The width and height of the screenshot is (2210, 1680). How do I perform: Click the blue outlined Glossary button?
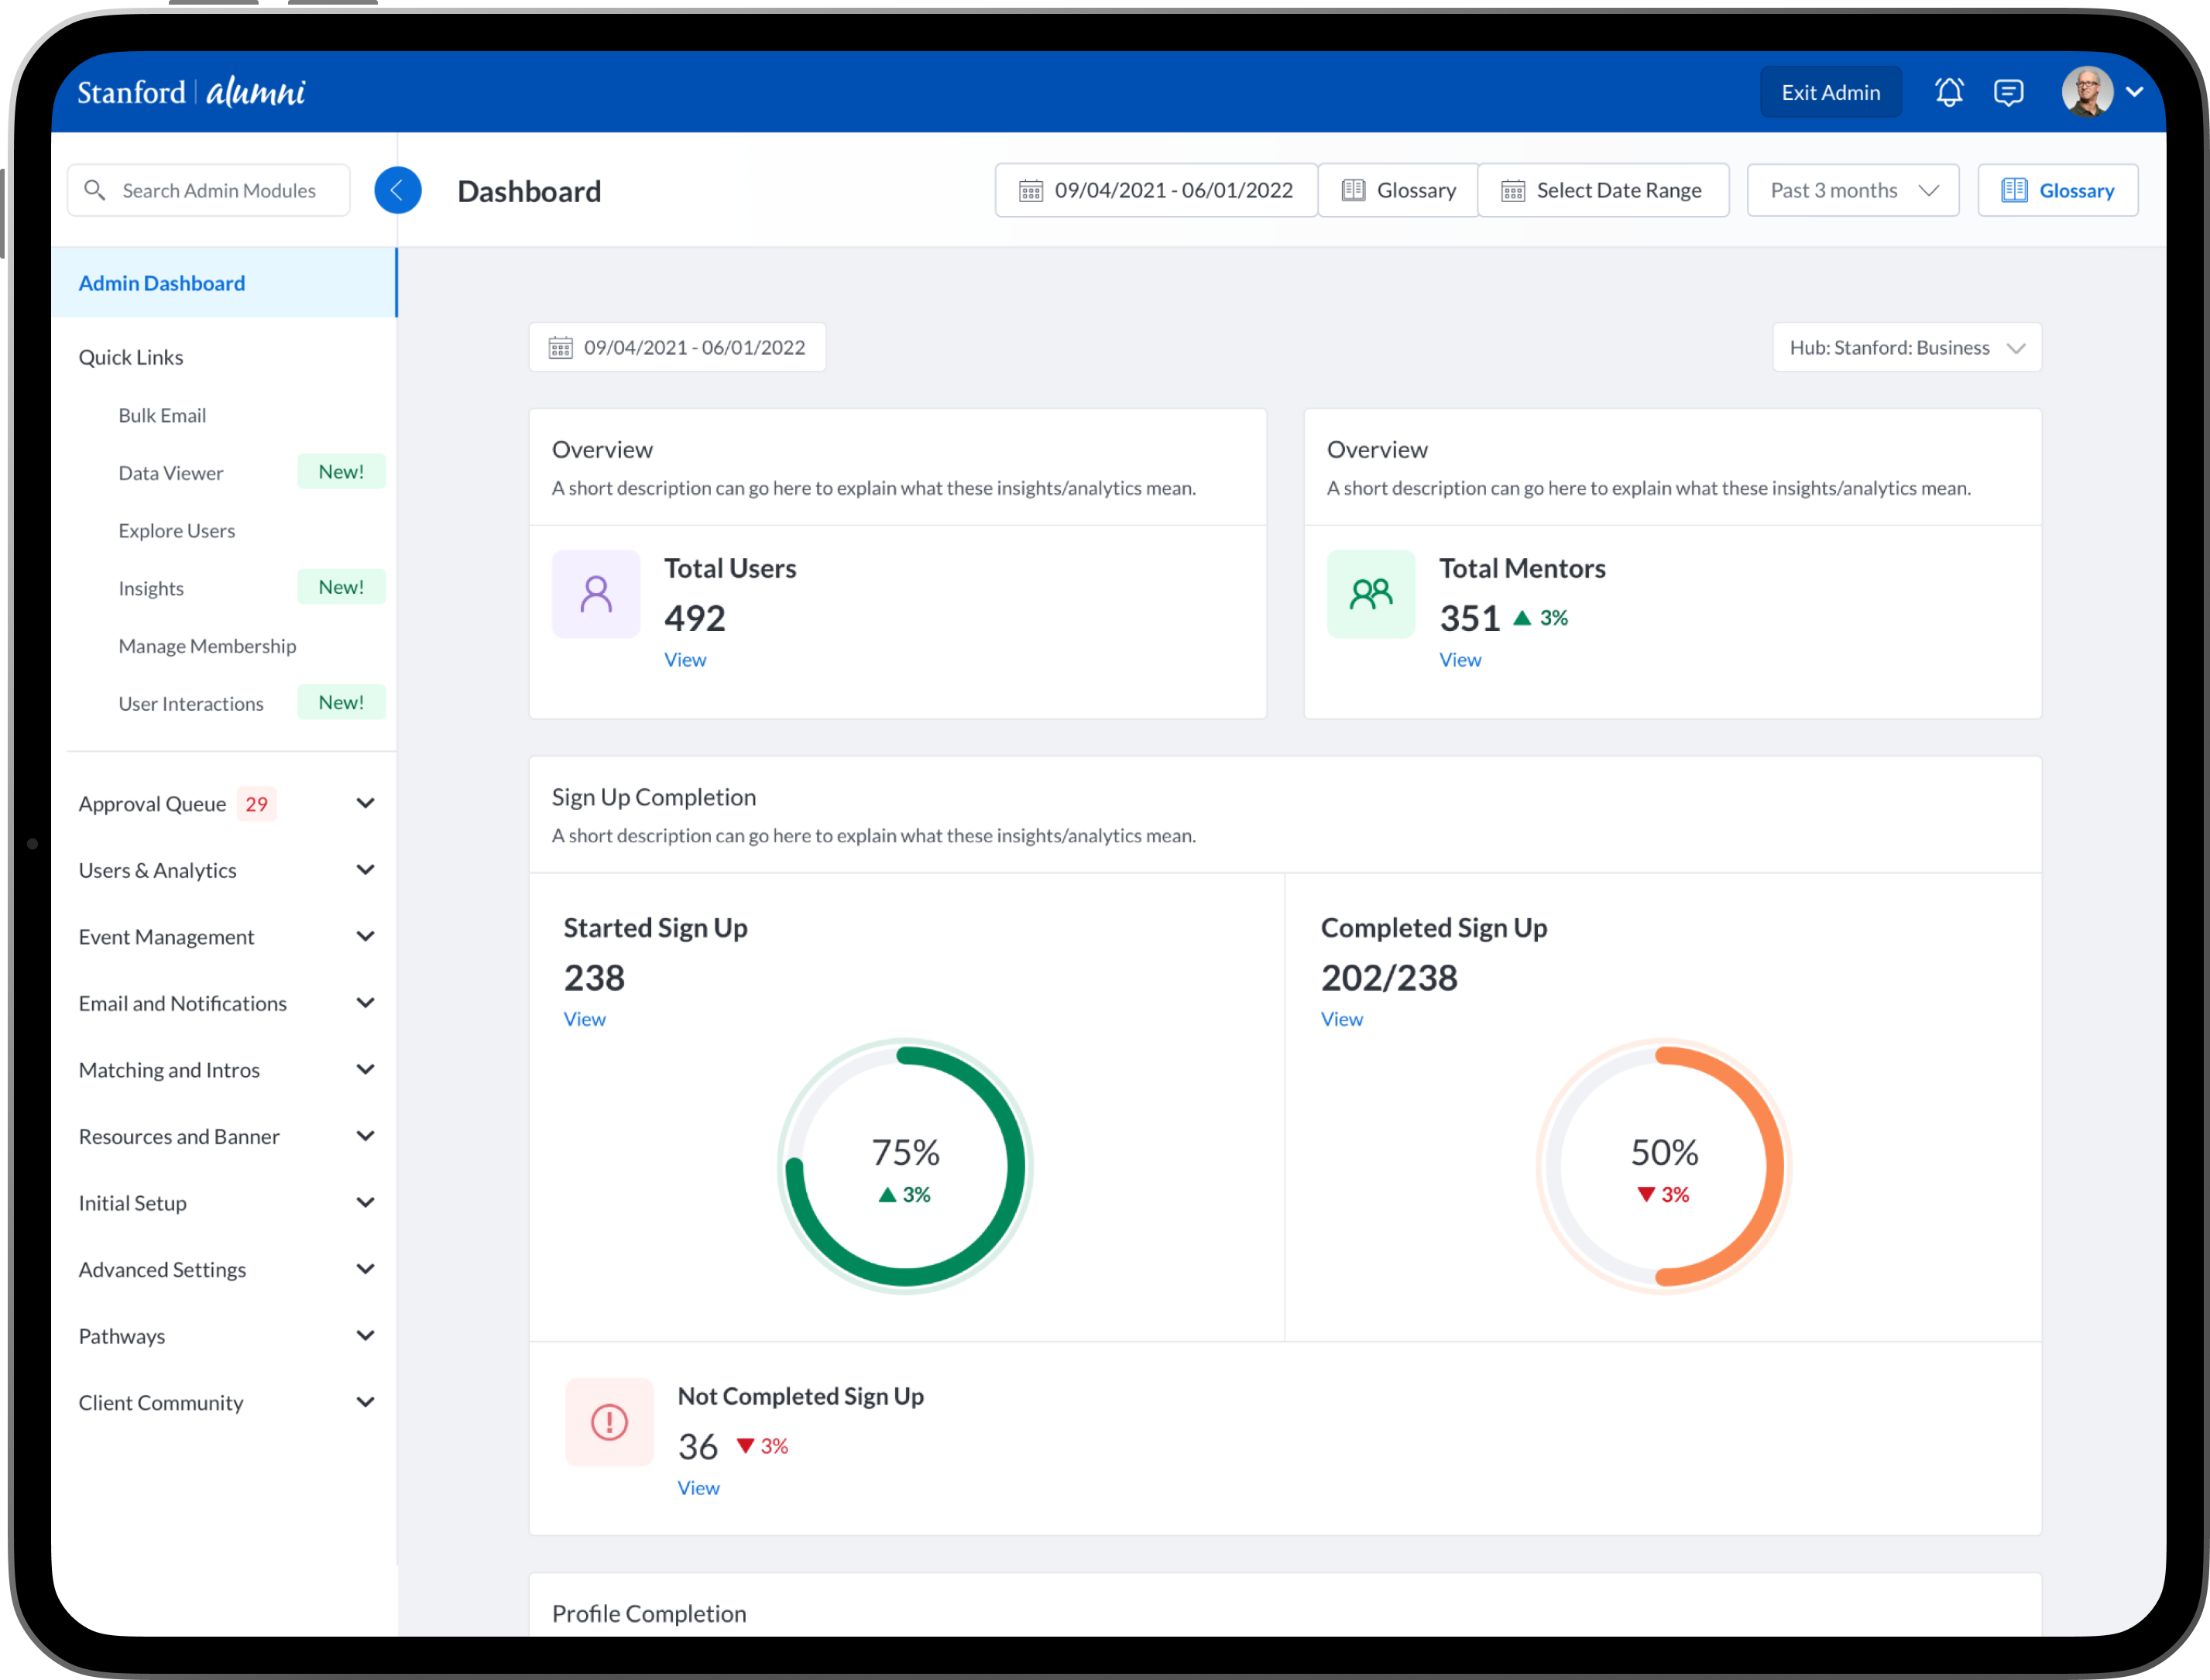point(2057,190)
